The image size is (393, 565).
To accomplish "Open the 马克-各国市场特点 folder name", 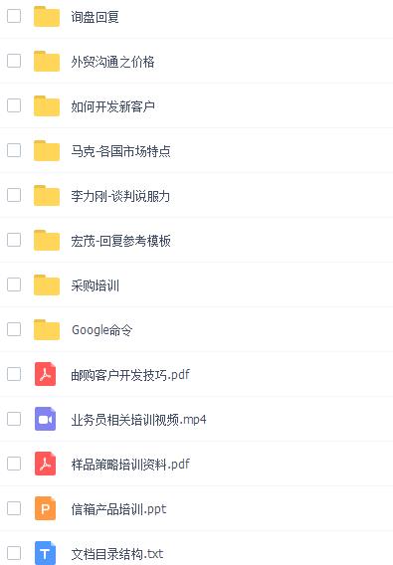I will pos(120,151).
